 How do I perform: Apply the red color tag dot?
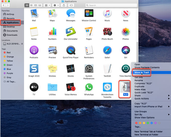tap(136, 123)
